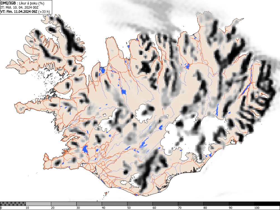This screenshot has height=210, width=280.
Task: Click the legend label '50'
Action: coord(129,208)
